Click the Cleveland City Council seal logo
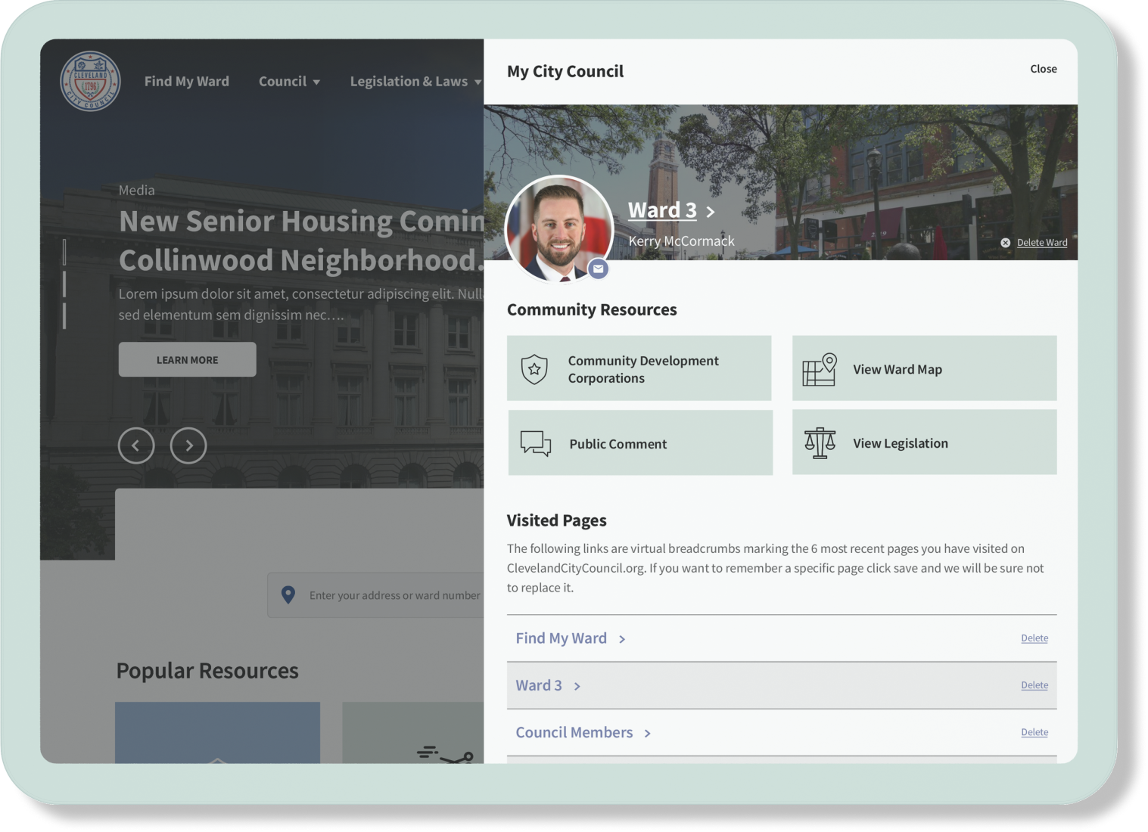Image resolution: width=1148 pixels, height=832 pixels. [90, 81]
